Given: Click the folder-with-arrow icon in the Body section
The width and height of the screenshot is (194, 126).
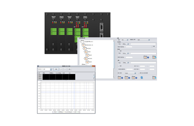Looking at the screenshot, I should coord(154,57).
